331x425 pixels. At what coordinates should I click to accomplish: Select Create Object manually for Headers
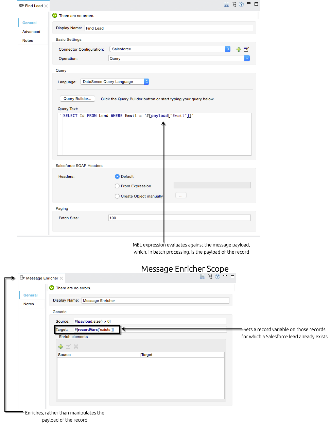[117, 196]
